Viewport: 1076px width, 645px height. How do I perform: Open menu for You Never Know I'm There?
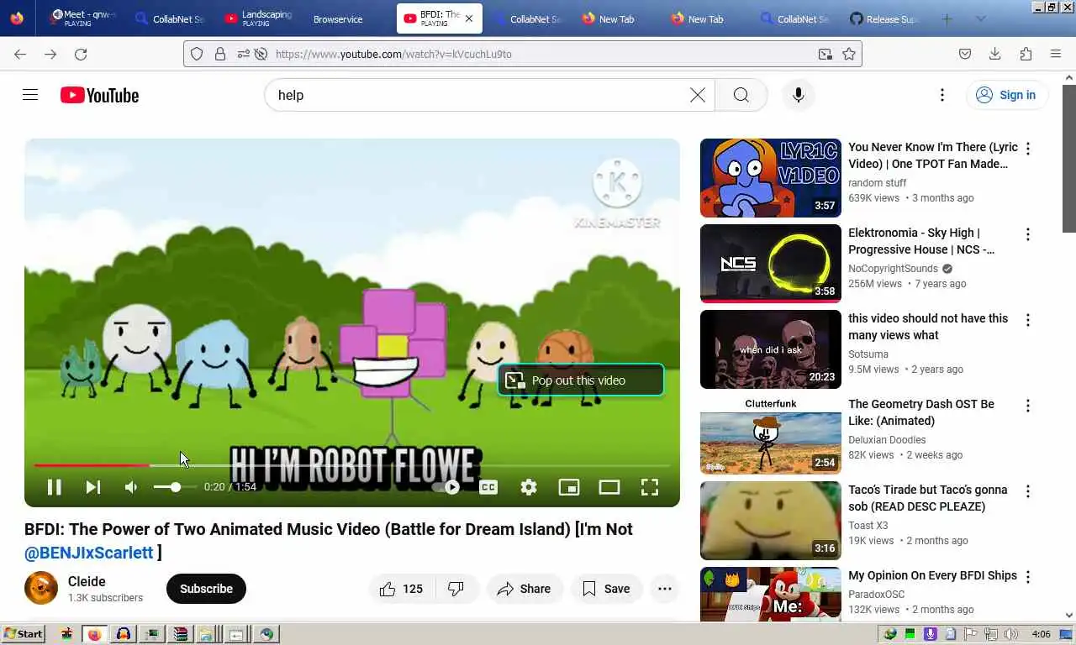point(1027,149)
